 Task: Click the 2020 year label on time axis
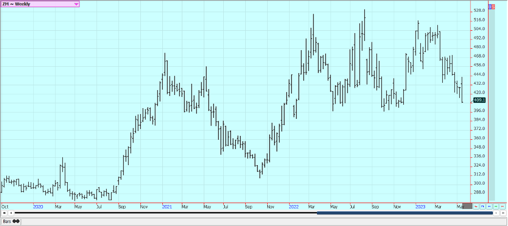(x=38, y=206)
